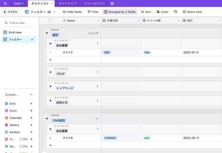Open the Share view button

pos(192,12)
